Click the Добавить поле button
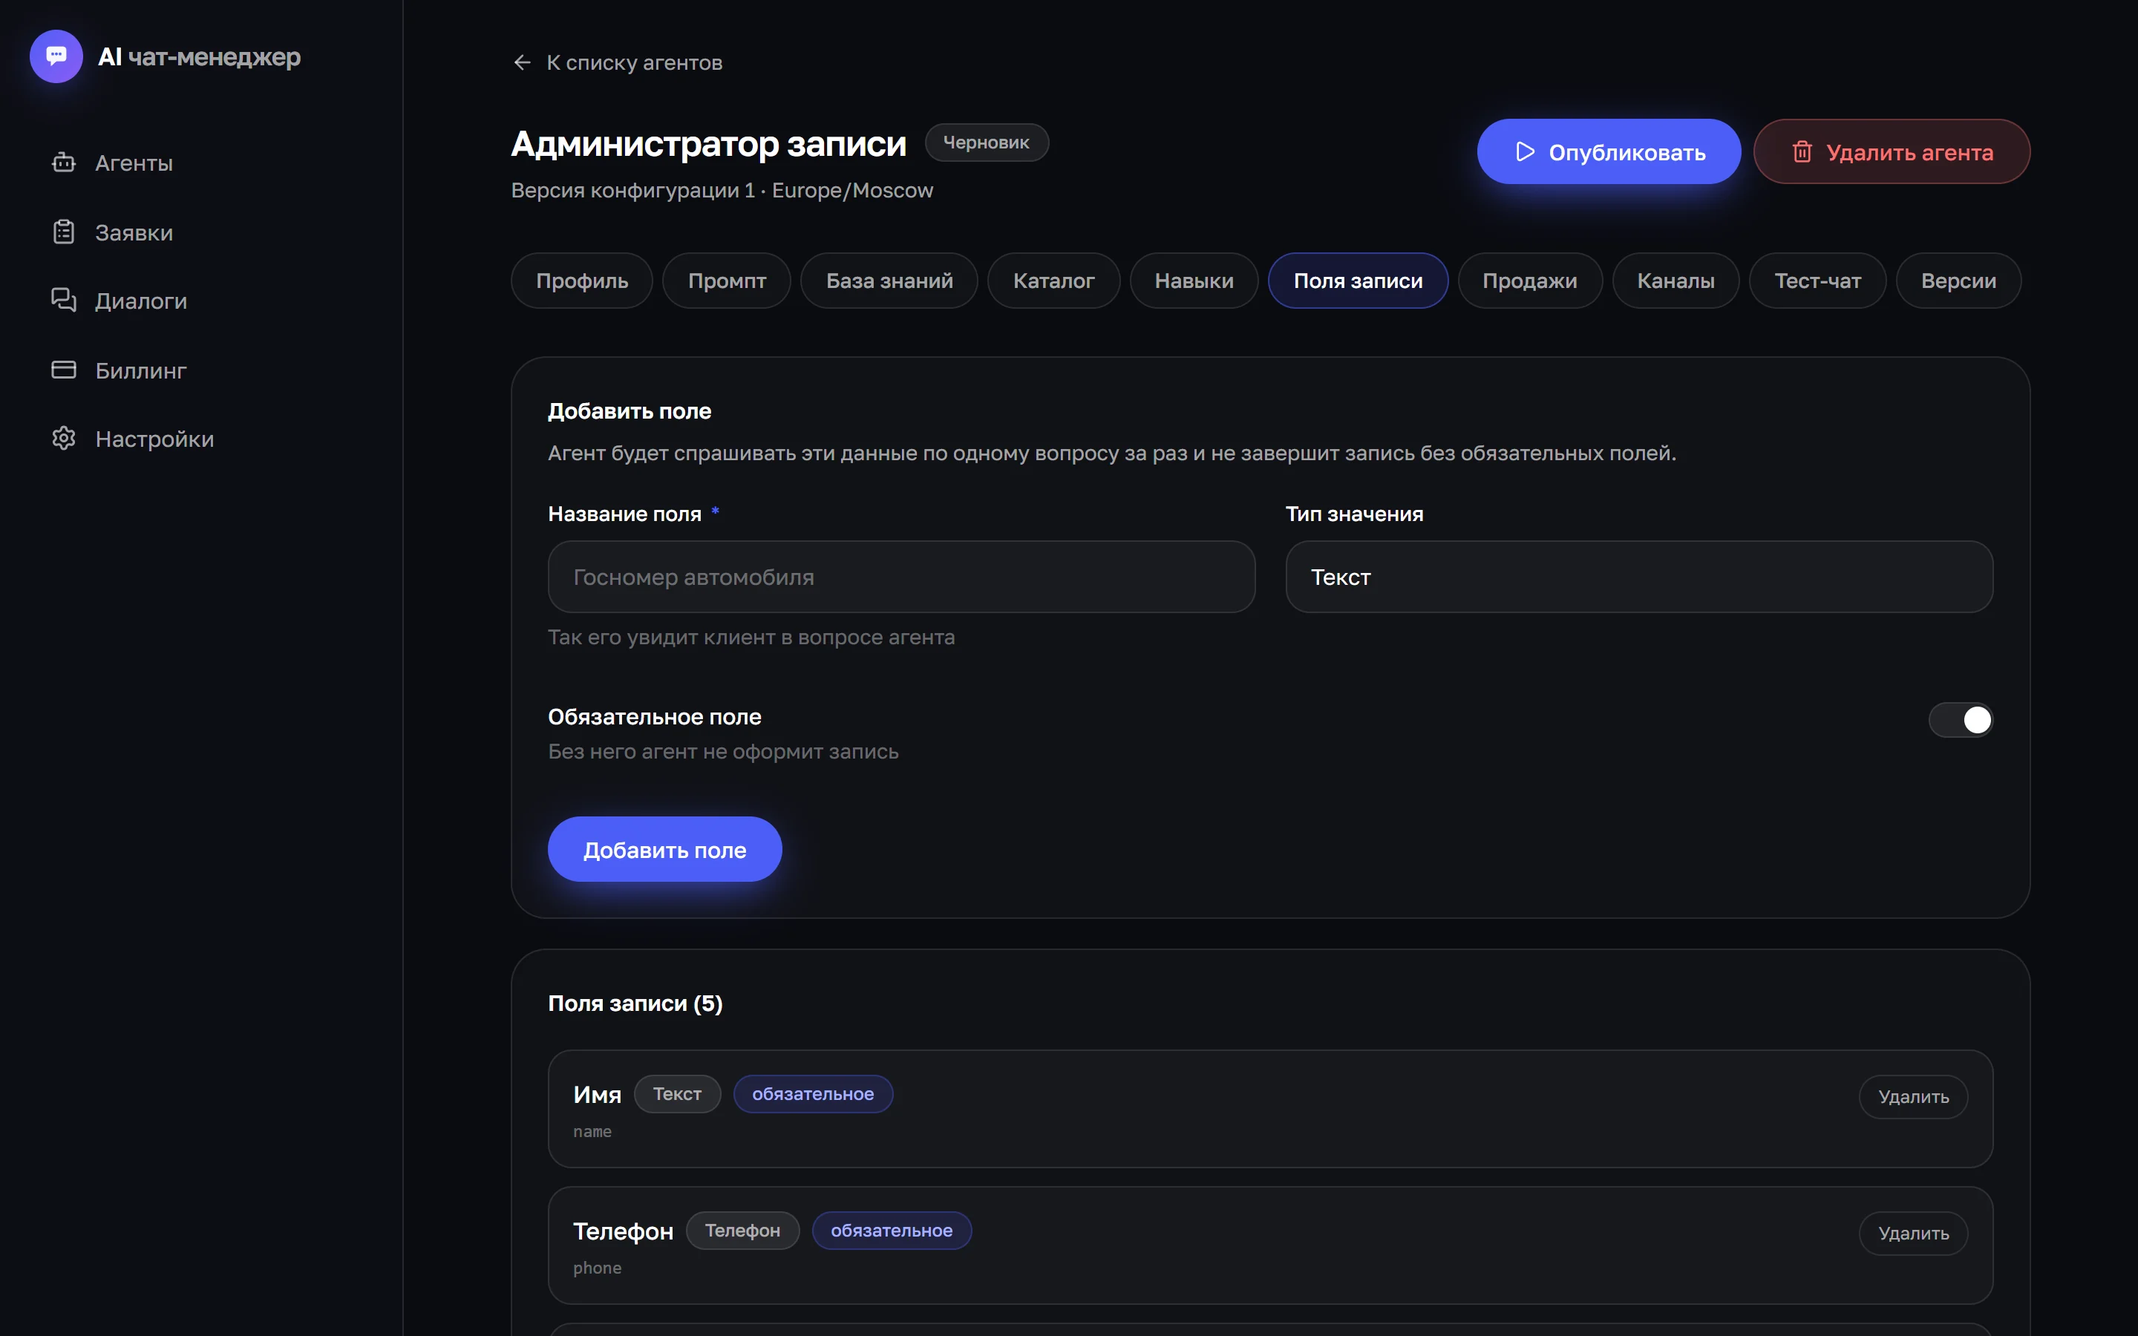2138x1336 pixels. click(x=664, y=850)
